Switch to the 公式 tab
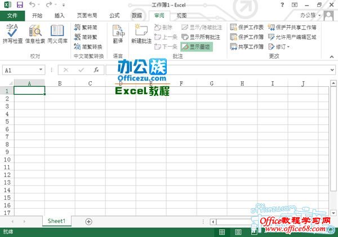The width and height of the screenshot is (338, 237). click(114, 16)
